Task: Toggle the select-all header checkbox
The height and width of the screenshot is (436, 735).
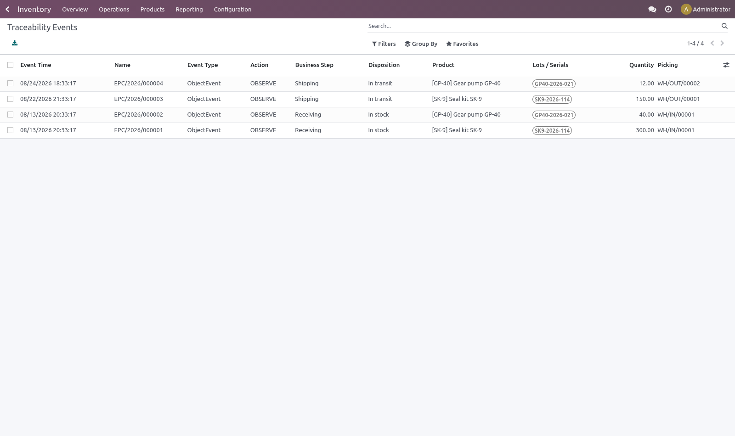Action: pyautogui.click(x=10, y=65)
